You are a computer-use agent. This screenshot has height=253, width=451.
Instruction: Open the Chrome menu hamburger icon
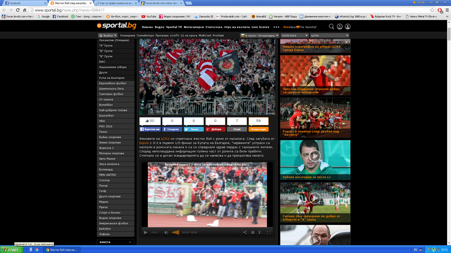pos(447,10)
